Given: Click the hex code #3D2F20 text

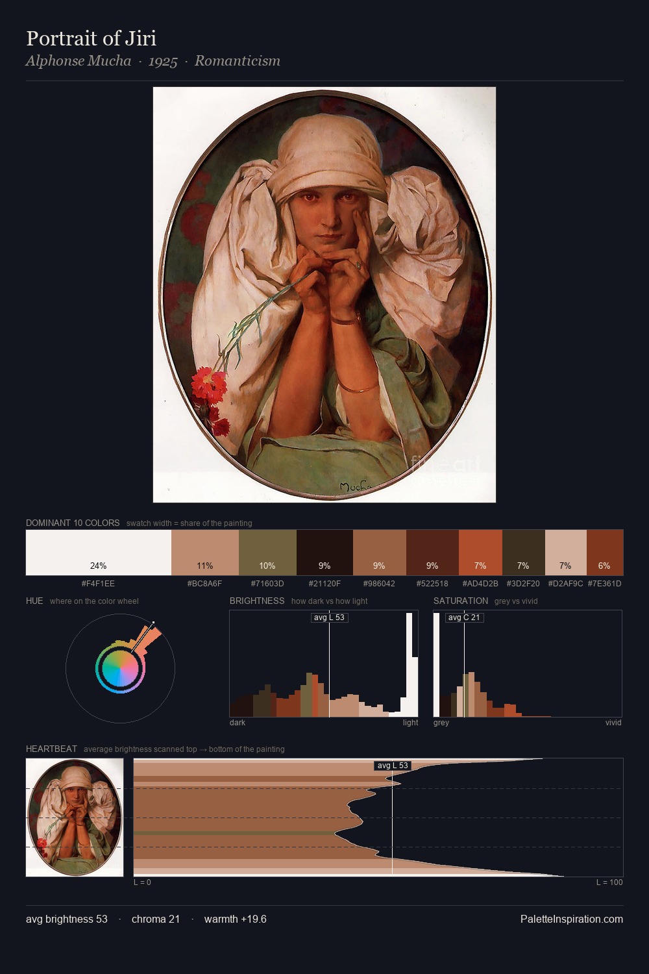Looking at the screenshot, I should [523, 584].
